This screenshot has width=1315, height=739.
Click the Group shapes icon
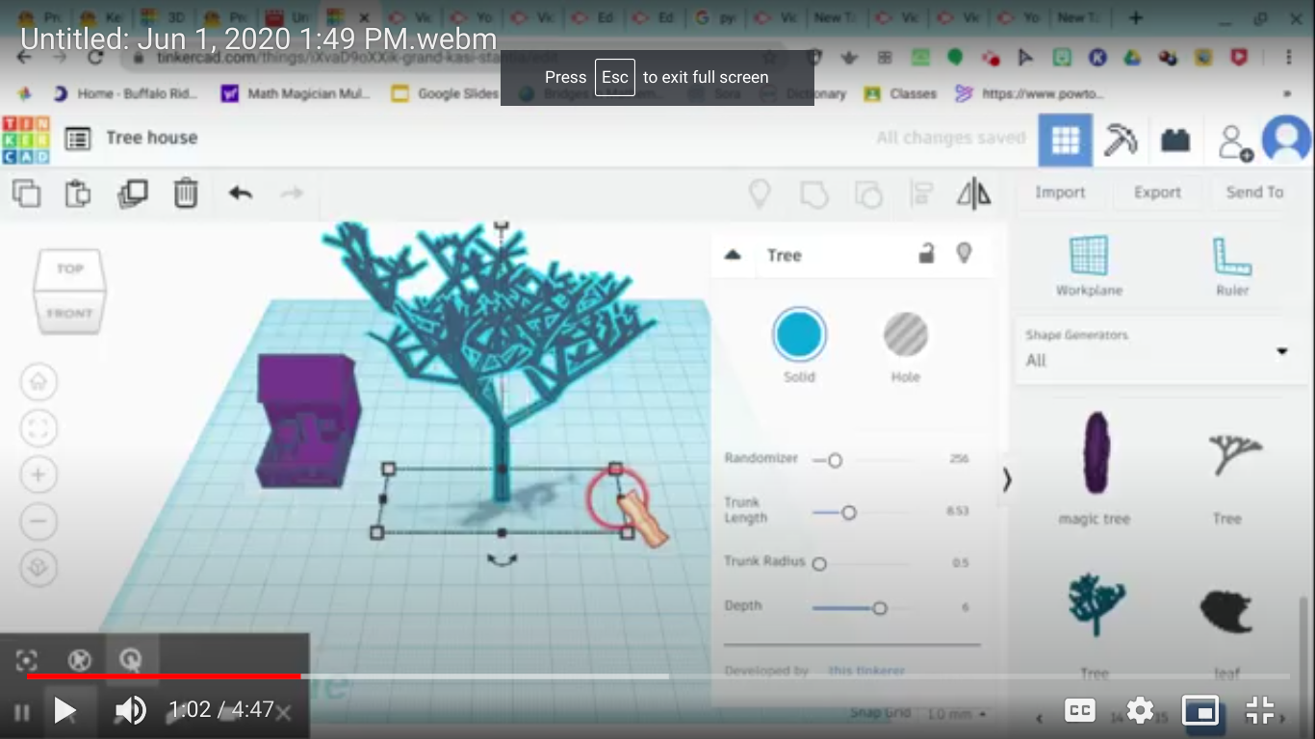814,194
